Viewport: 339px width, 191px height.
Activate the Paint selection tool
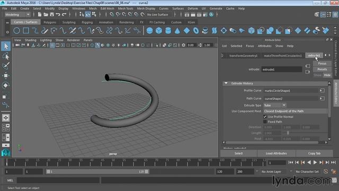coord(6,66)
